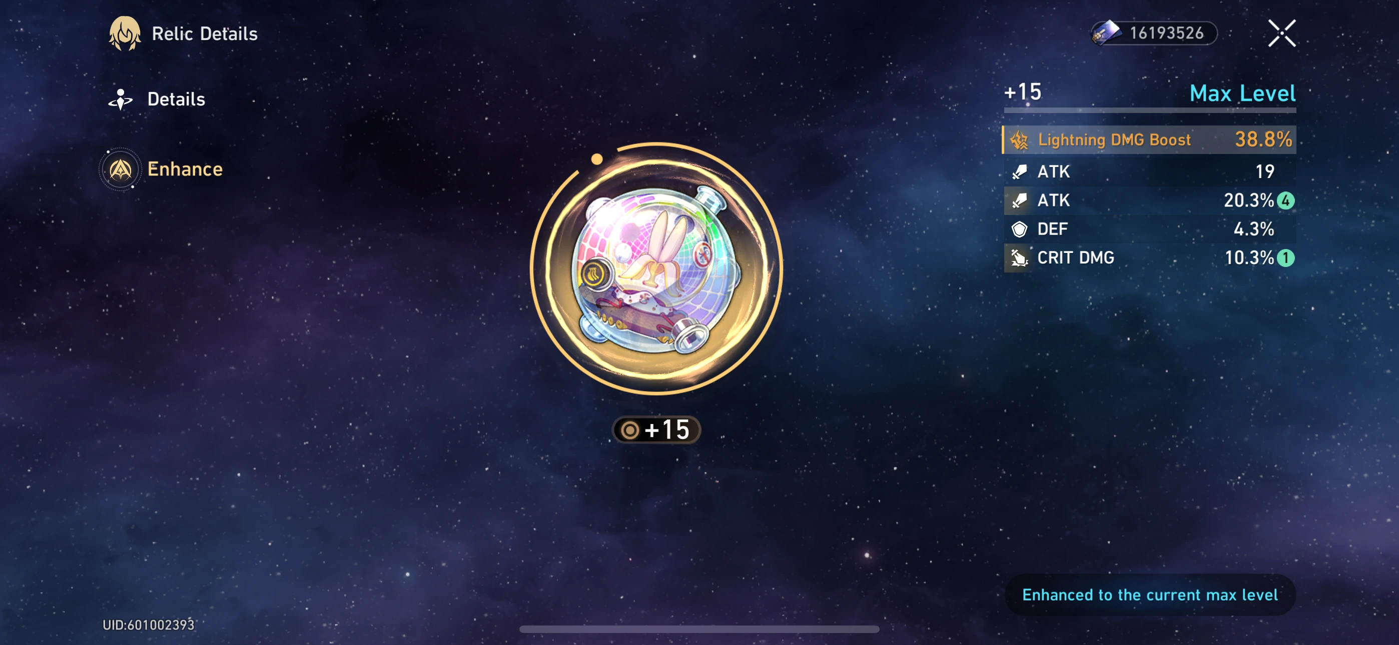The image size is (1399, 645).
Task: Click the planar sphere relic image
Action: click(x=656, y=269)
